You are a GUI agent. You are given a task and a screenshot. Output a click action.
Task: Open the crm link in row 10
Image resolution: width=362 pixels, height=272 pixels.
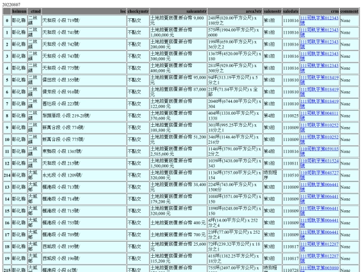[319, 140]
